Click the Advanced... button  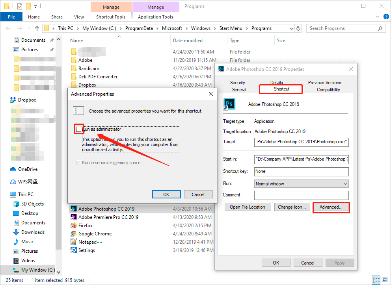coord(331,207)
